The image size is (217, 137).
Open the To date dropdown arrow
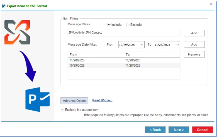[x=177, y=45]
